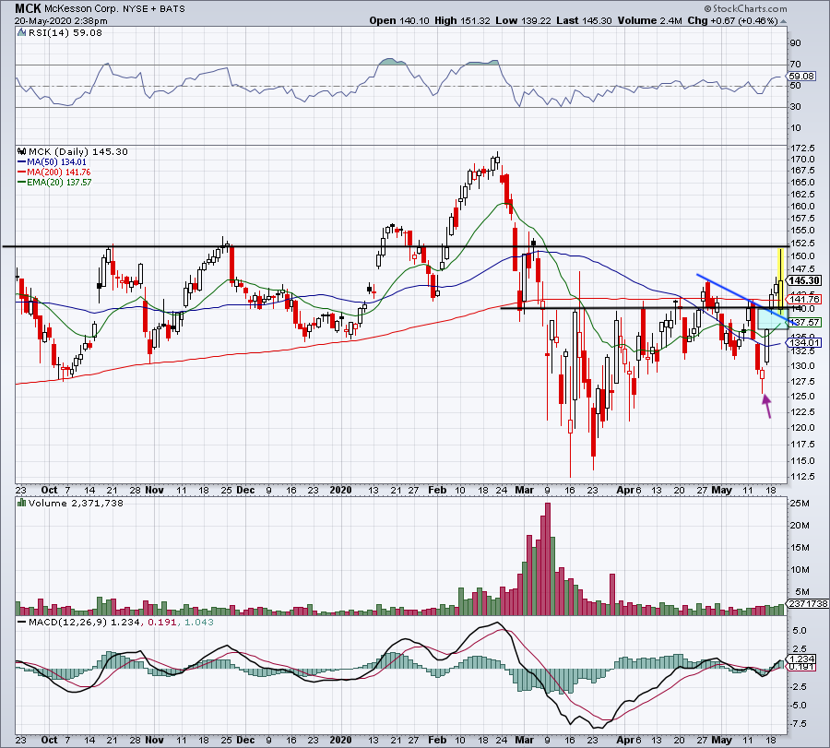Click the blue 134.01 price tag on axis
This screenshot has width=830, height=748.
(804, 342)
